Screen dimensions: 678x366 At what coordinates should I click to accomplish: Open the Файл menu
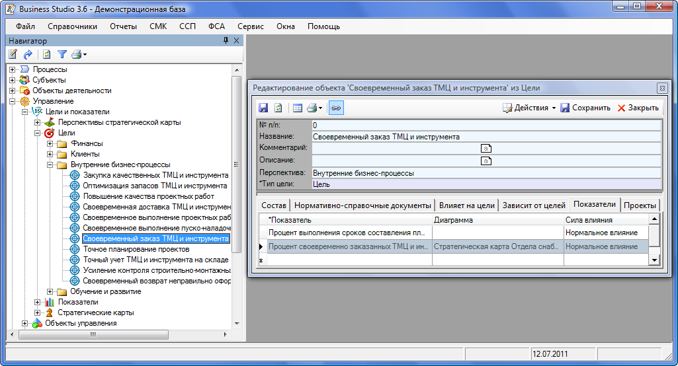pos(26,26)
